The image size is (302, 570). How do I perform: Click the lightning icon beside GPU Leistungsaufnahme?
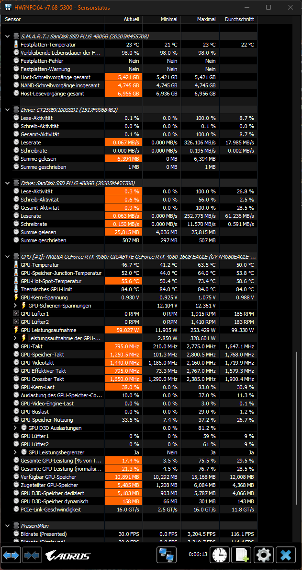[x=16, y=330]
